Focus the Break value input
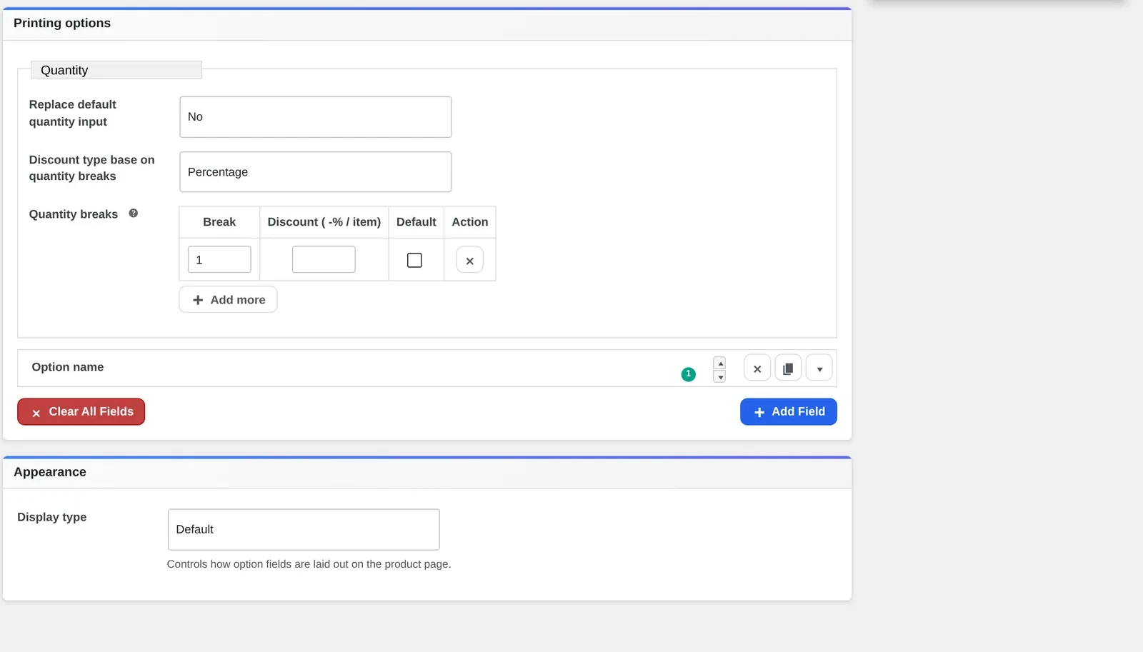 coord(219,259)
